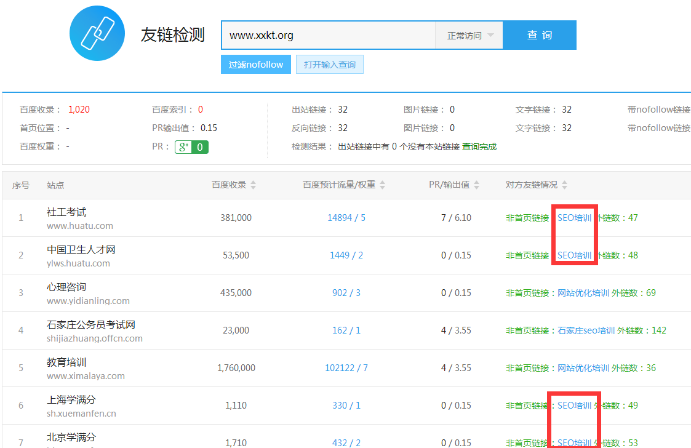Image resolution: width=691 pixels, height=448 pixels.
Task: Click 网站优化培训 anchor in 教育培训 row
Action: 583,368
